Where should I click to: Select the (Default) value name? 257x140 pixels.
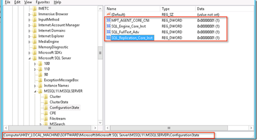[x=118, y=14]
